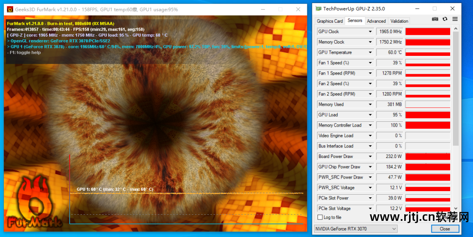Click the Board Power Draw history graph
The image size is (473, 237).
pos(428,156)
